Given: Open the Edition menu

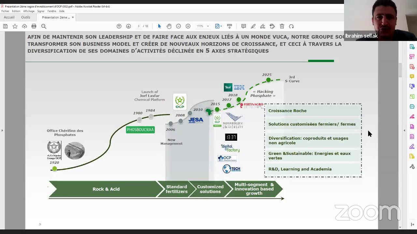Looking at the screenshot, I should [x=16, y=11].
